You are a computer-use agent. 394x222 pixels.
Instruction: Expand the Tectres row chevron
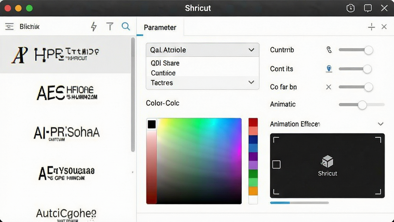[251, 82]
